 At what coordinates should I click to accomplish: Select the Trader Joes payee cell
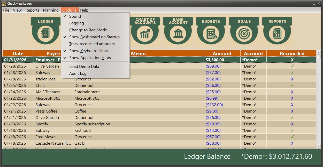[x=53, y=79]
